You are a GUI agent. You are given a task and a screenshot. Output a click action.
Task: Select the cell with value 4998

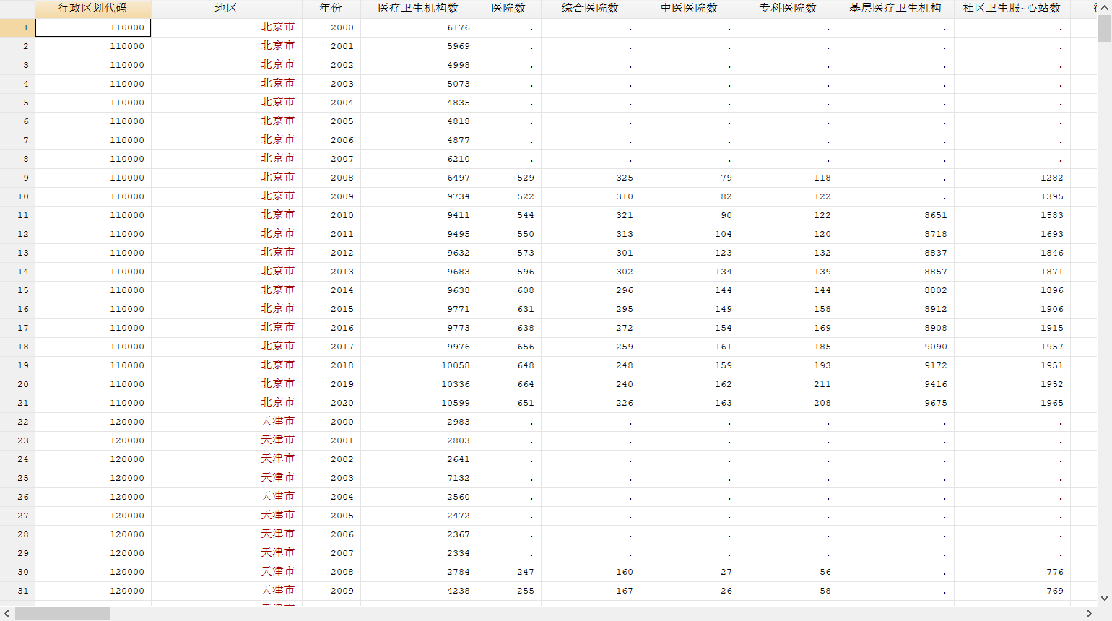click(x=419, y=65)
